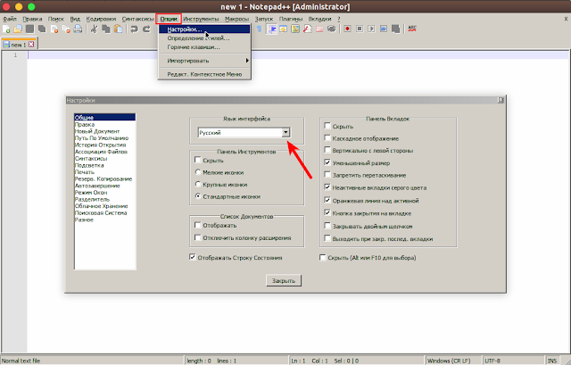Viewport: 571px width, 365px height.
Task: Open the user-defined language toolbar icon
Action: tap(284, 29)
